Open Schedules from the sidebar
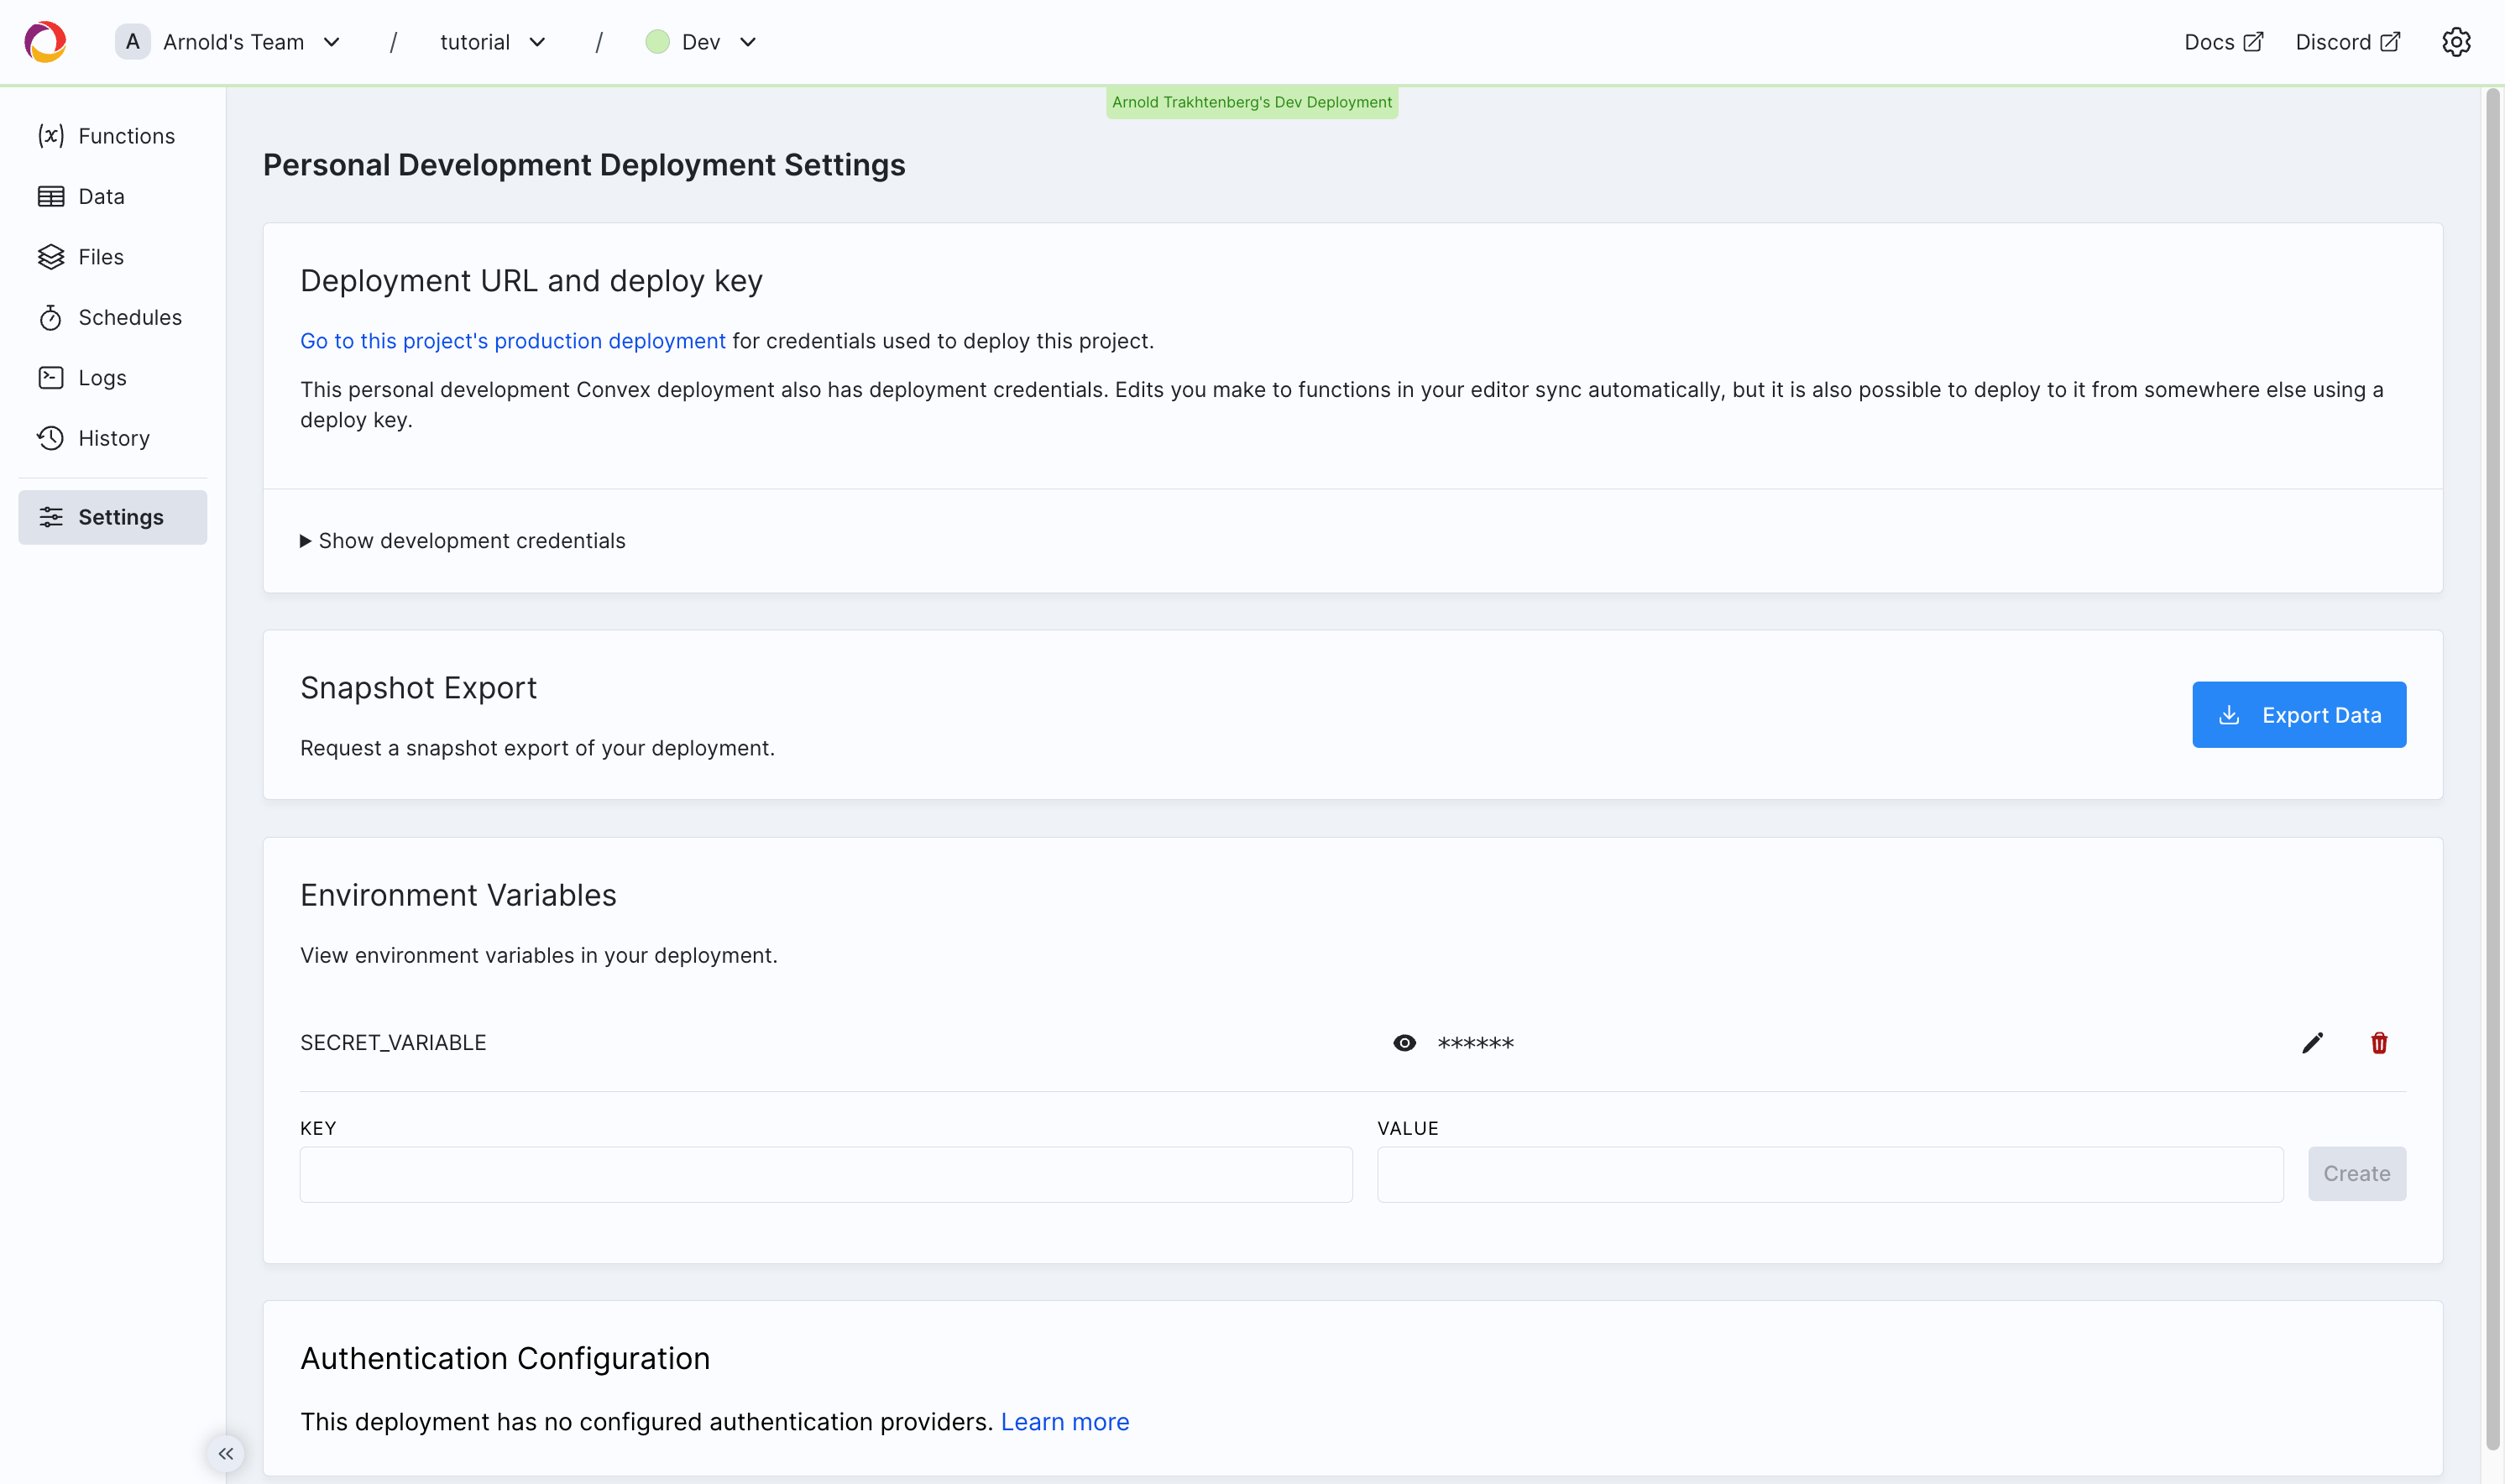This screenshot has width=2505, height=1484. [x=129, y=317]
